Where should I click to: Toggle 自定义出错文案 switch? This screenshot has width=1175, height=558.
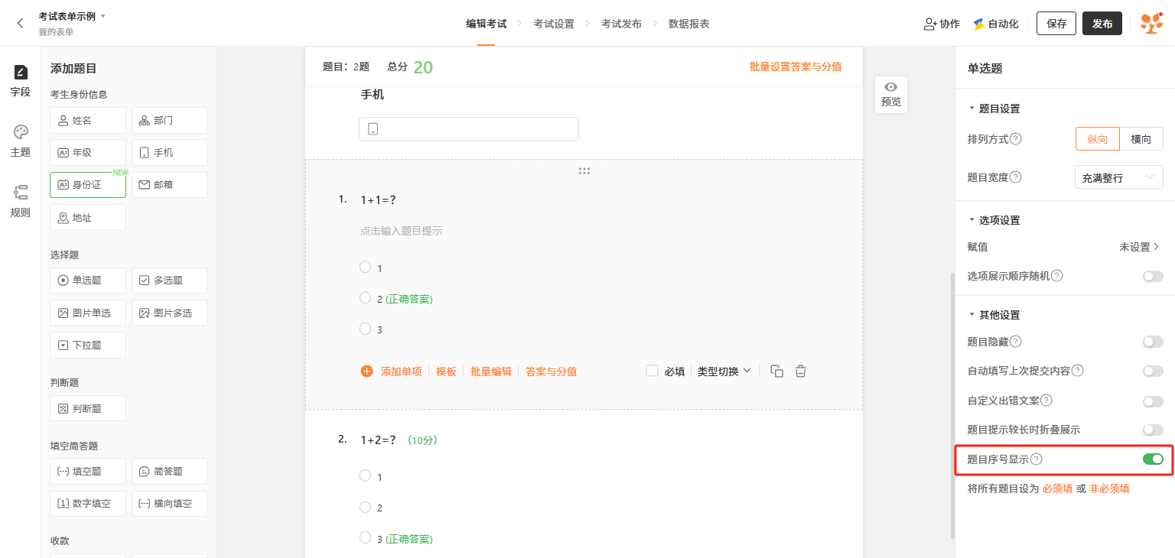tap(1153, 401)
